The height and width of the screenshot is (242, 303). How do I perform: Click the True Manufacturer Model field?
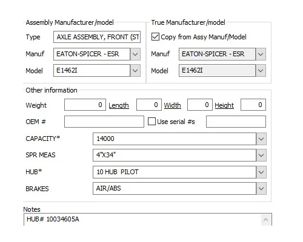[217, 71]
